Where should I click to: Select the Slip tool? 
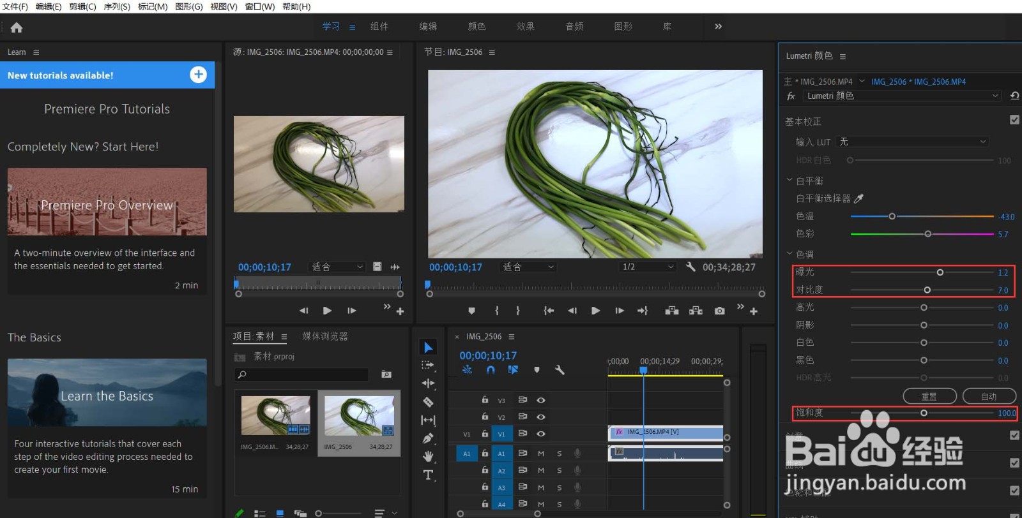(428, 420)
